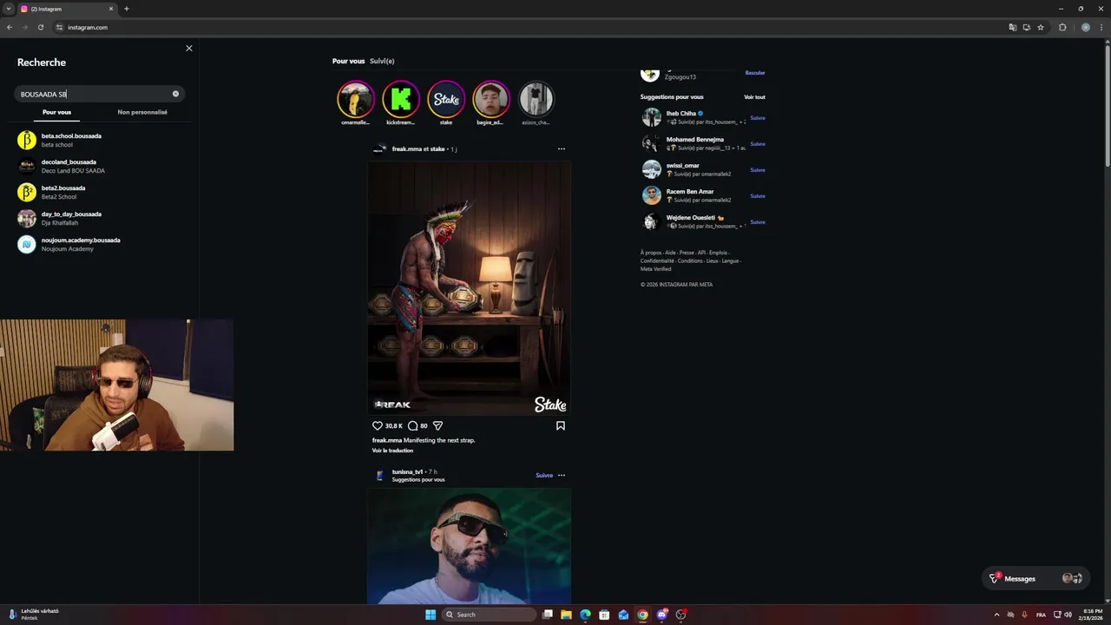Bookmark this page with star icon

pos(1041,28)
